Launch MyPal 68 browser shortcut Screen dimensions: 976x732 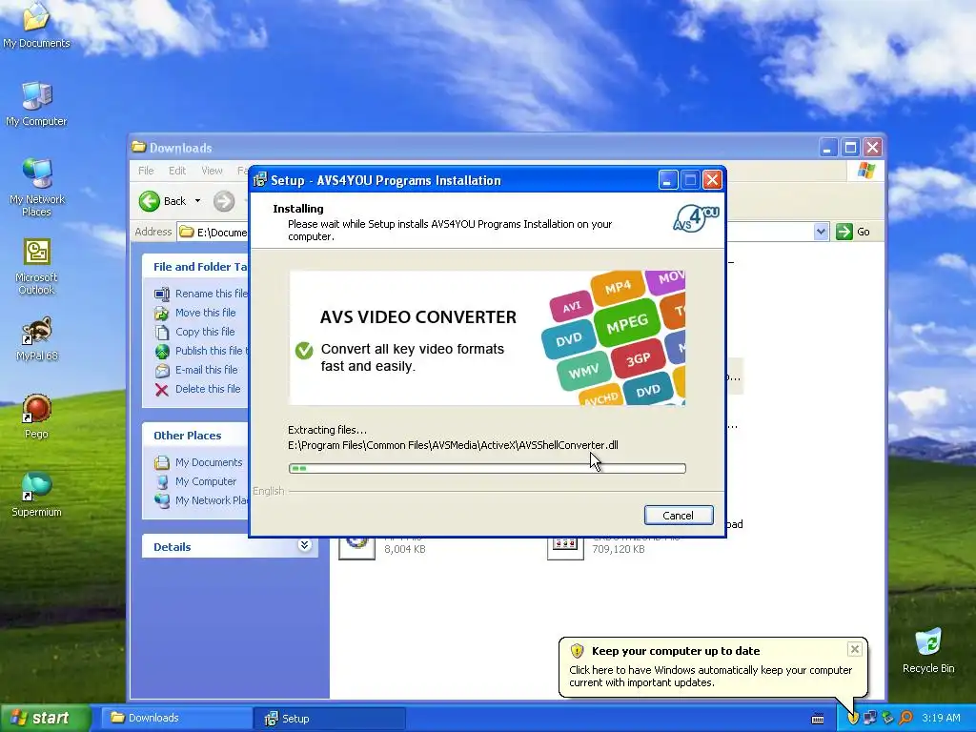pyautogui.click(x=36, y=339)
